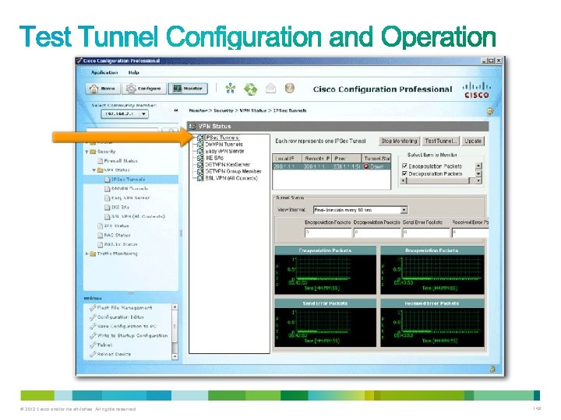Viewport: 561px width, 420px height.
Task: Collapse left panel with double-arrow icon
Action: pyautogui.click(x=176, y=110)
